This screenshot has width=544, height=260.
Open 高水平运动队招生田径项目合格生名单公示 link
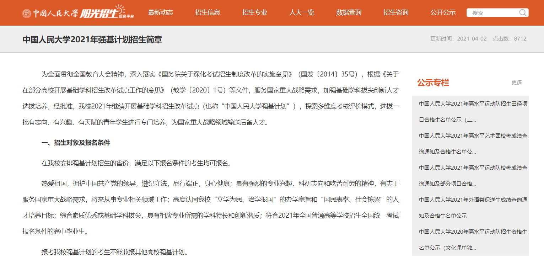pyautogui.click(x=473, y=112)
